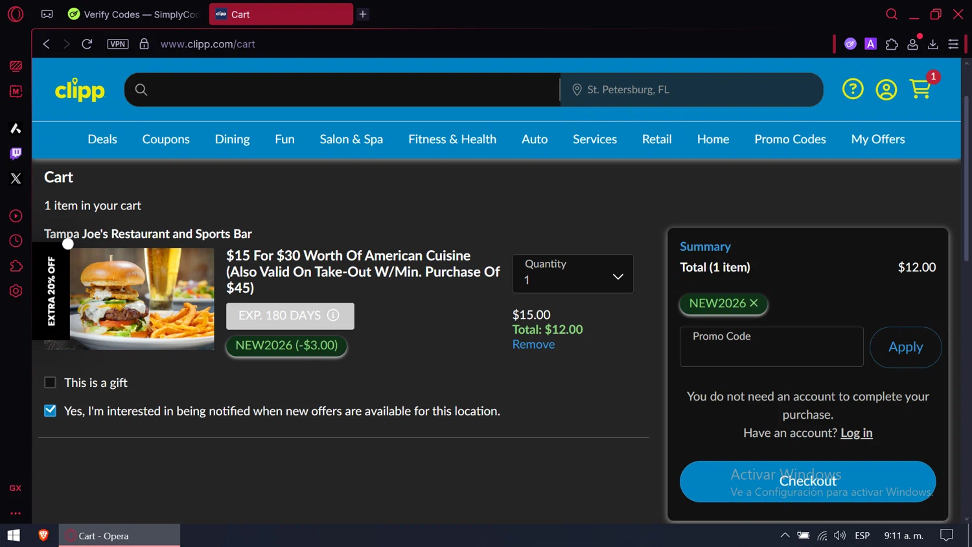
Task: Click the Apply promo code button
Action: [x=905, y=347]
